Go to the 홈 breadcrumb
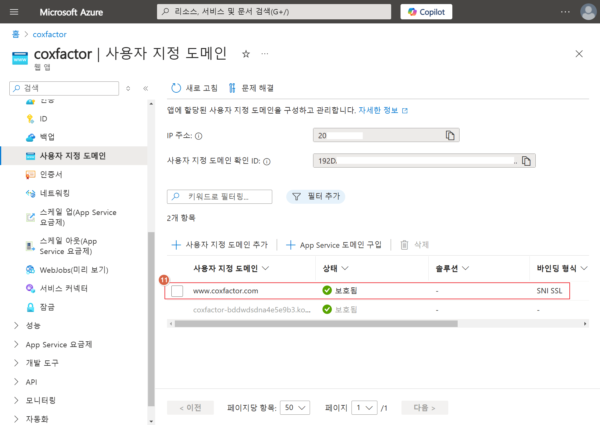This screenshot has width=600, height=425. coord(16,34)
